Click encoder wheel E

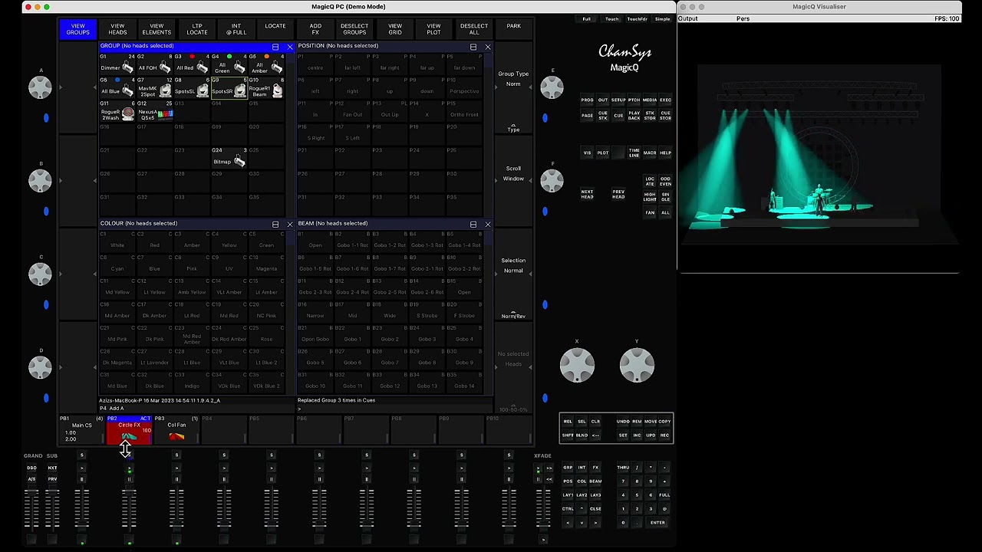pos(552,87)
